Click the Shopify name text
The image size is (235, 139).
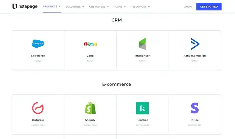(90, 120)
